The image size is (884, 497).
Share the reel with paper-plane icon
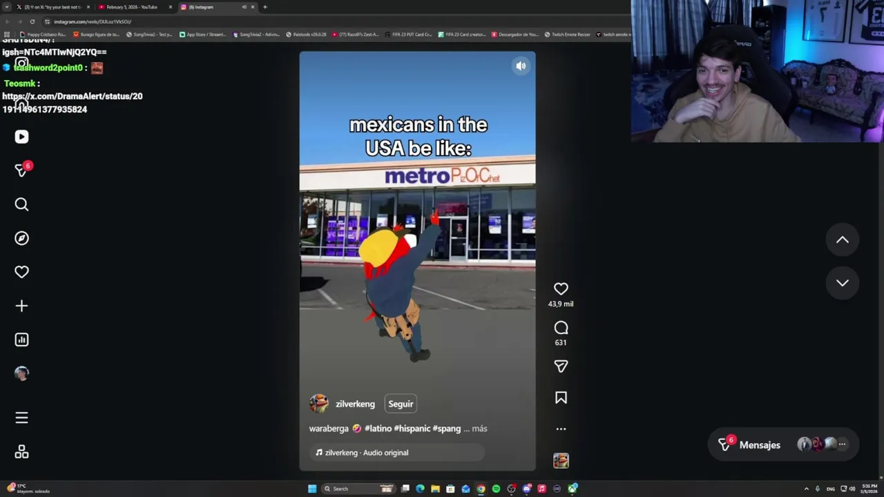point(561,367)
